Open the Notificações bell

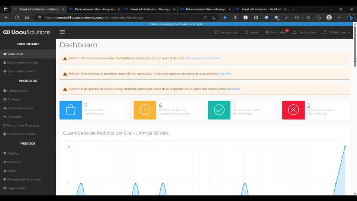tap(305, 32)
